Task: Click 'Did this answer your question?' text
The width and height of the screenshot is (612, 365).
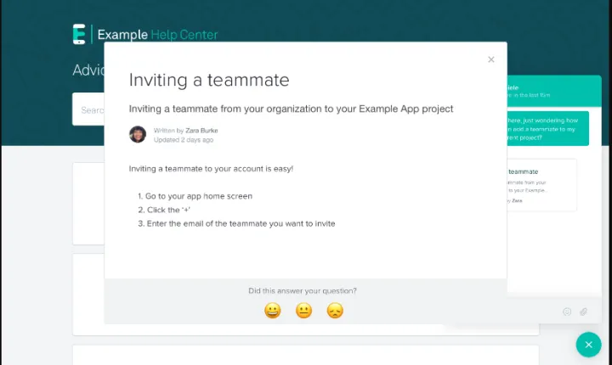Action: 303,291
